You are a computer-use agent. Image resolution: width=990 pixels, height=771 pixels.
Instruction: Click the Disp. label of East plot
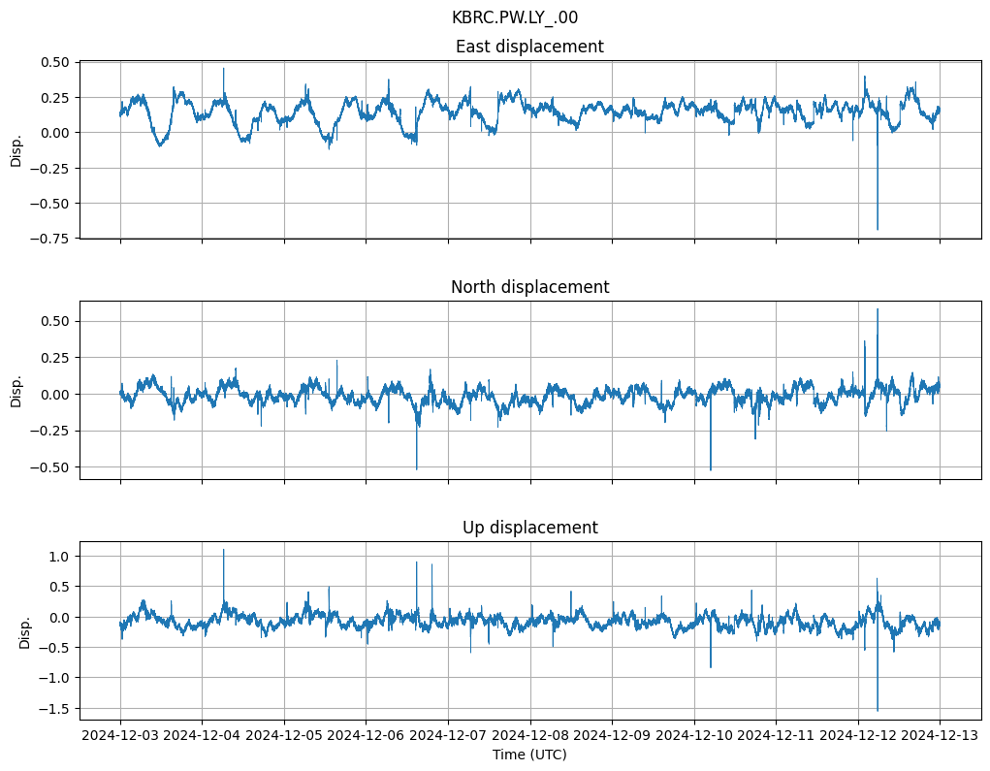tap(16, 149)
